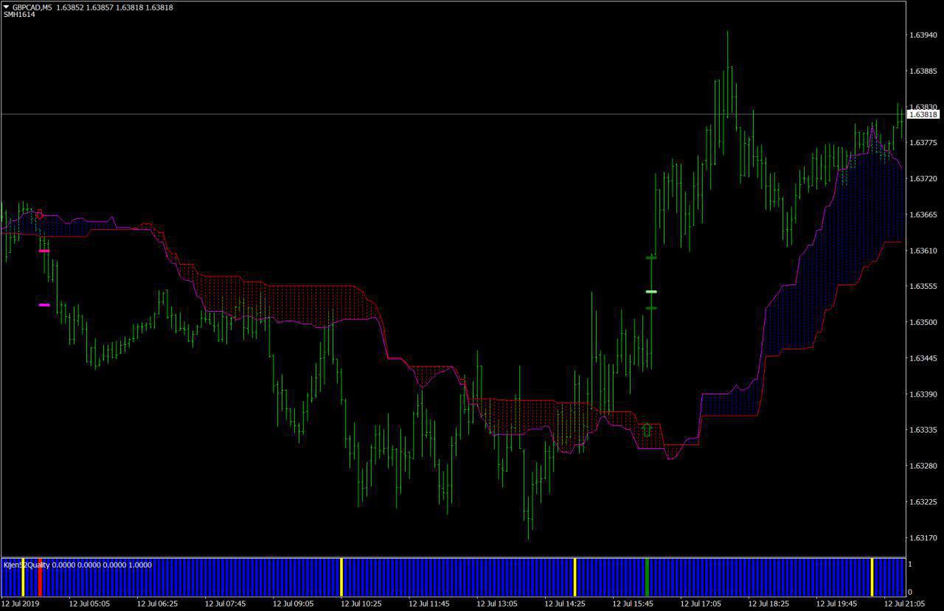Click the 1.63720 price scale label
Screen dimensions: 944x611
coord(923,178)
